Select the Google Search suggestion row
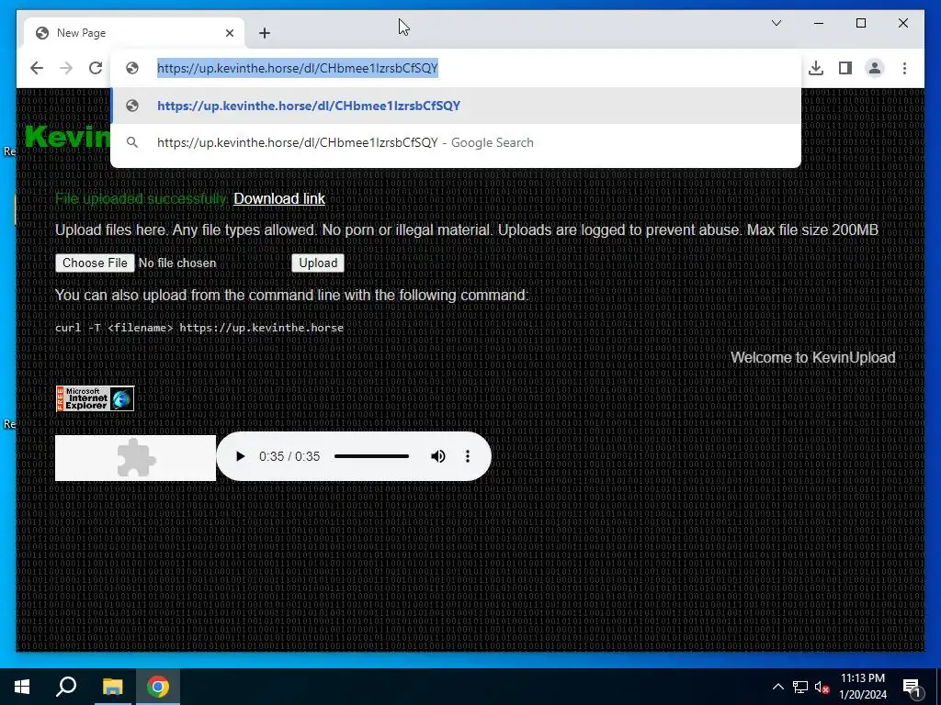The image size is (941, 705). coord(456,142)
